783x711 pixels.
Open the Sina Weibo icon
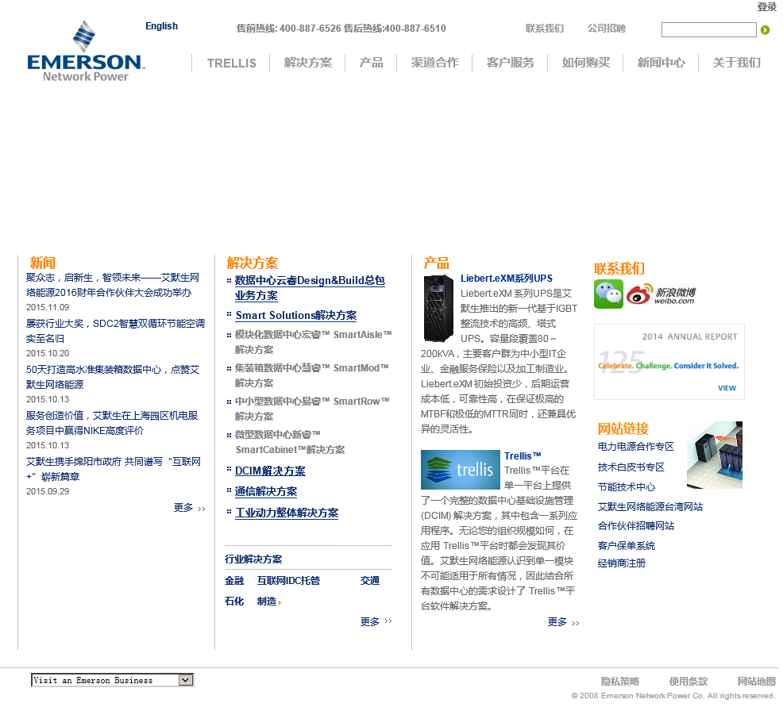click(x=661, y=294)
